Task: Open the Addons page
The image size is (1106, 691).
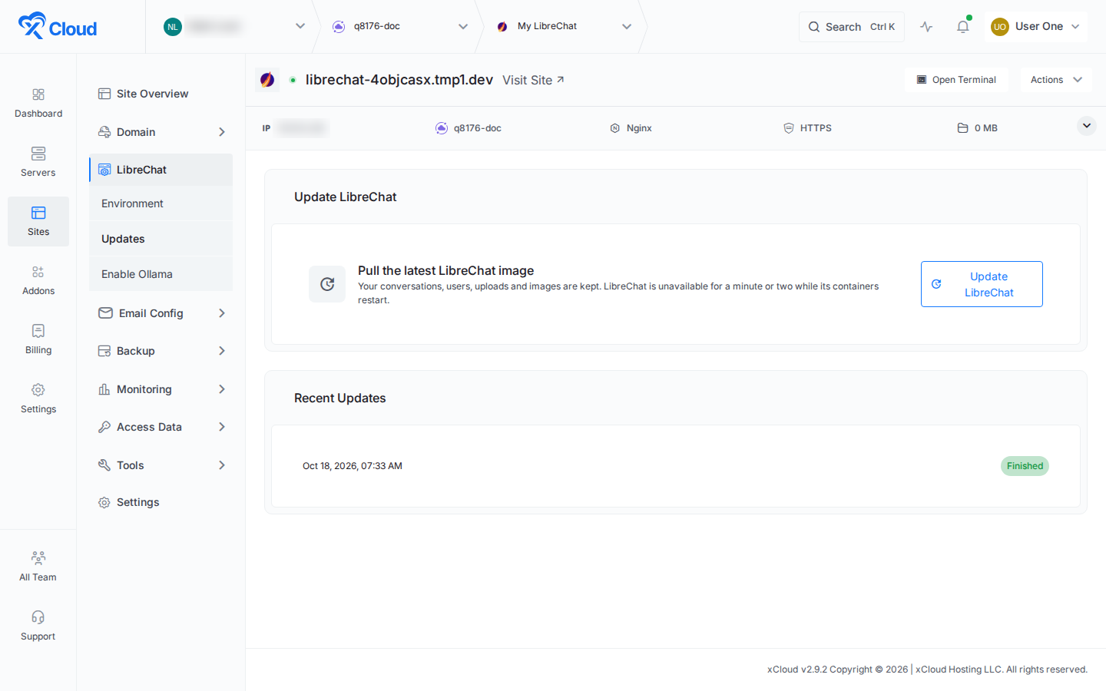Action: pyautogui.click(x=38, y=280)
